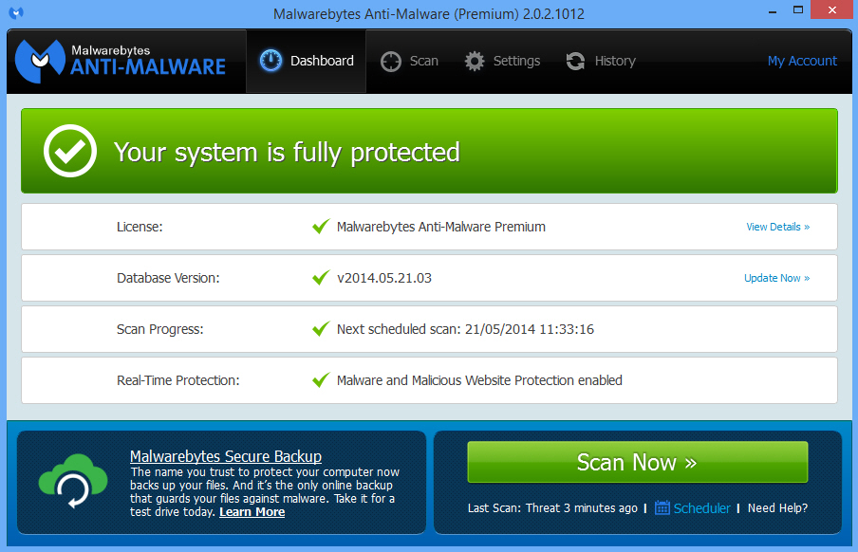Click the white checkmark circle in the green banner
The image size is (858, 552).
tap(70, 151)
